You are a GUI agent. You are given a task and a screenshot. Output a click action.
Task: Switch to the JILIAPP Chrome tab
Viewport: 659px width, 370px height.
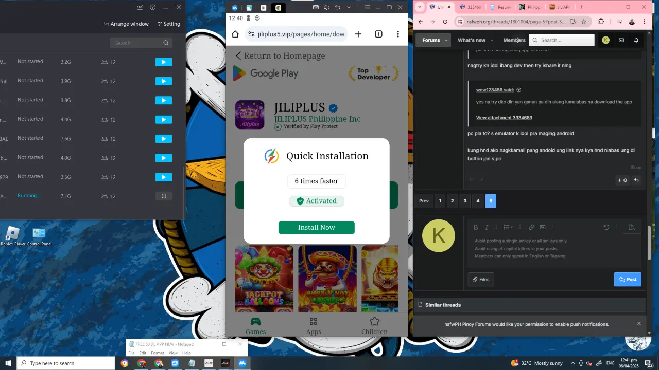[560, 7]
